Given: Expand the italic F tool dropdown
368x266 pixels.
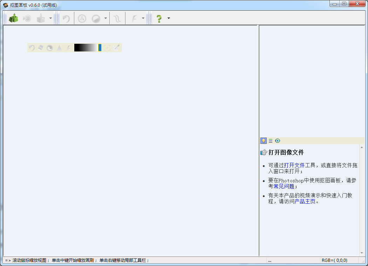Looking at the screenshot, I should 143,18.
